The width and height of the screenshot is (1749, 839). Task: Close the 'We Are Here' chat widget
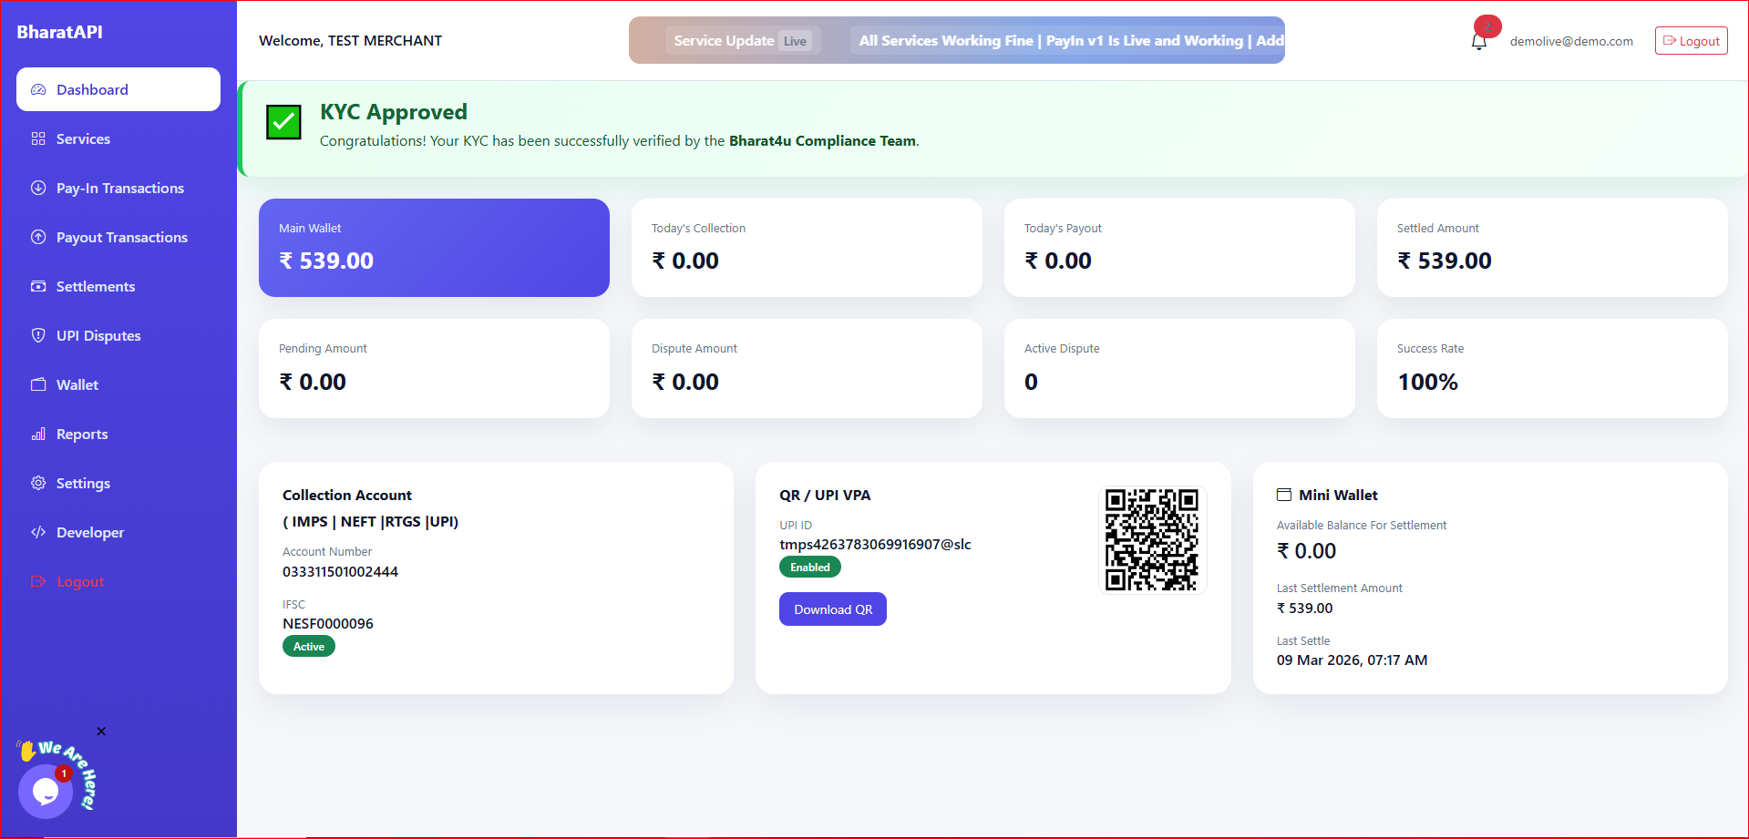tap(101, 732)
